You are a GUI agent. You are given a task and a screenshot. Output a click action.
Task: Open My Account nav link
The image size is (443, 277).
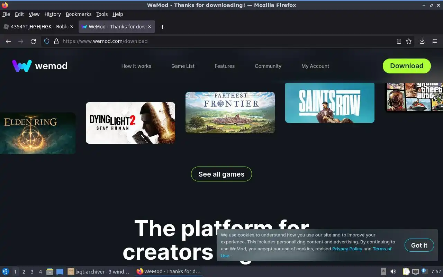(315, 66)
